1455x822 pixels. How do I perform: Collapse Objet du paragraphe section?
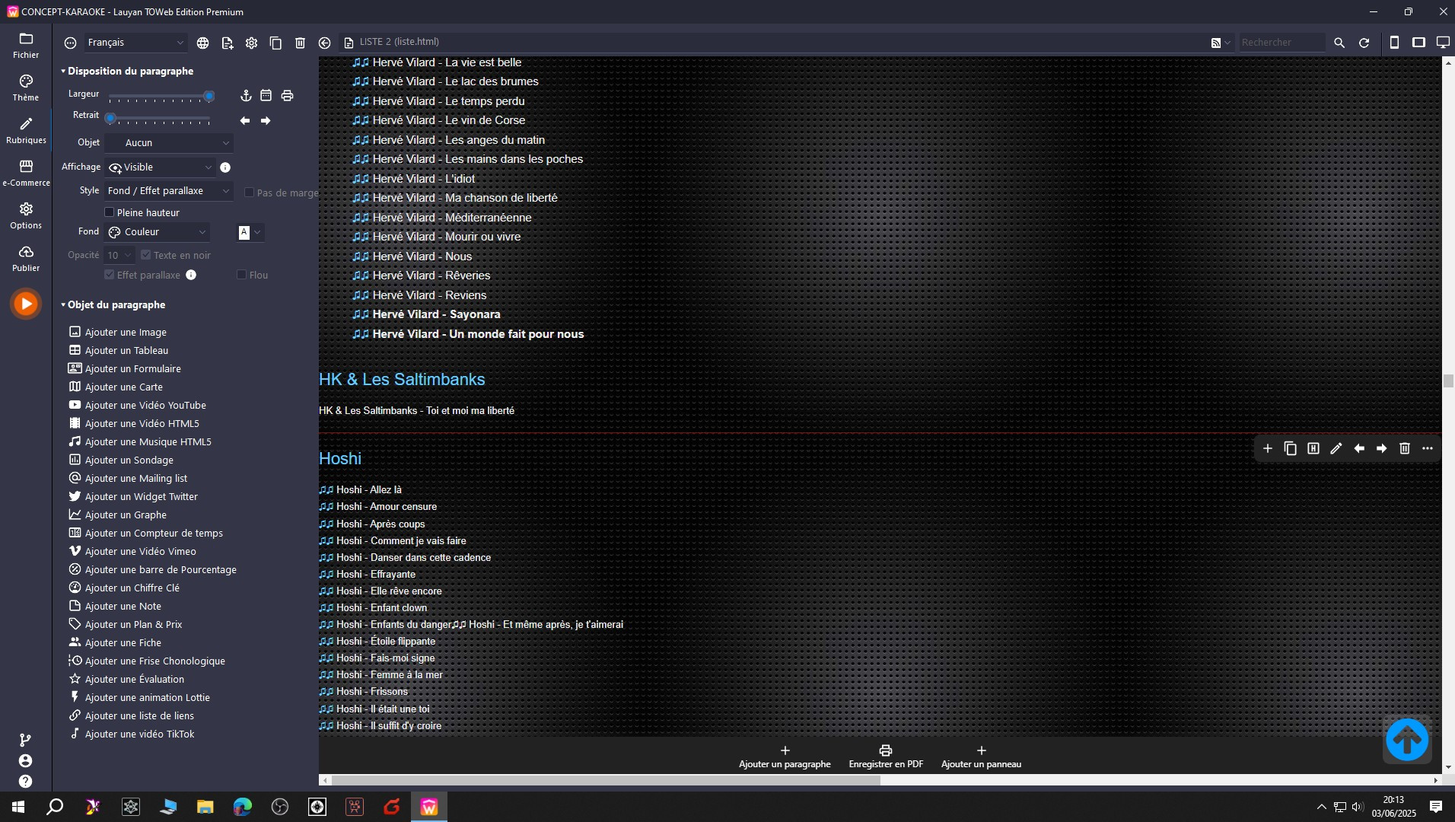click(113, 304)
